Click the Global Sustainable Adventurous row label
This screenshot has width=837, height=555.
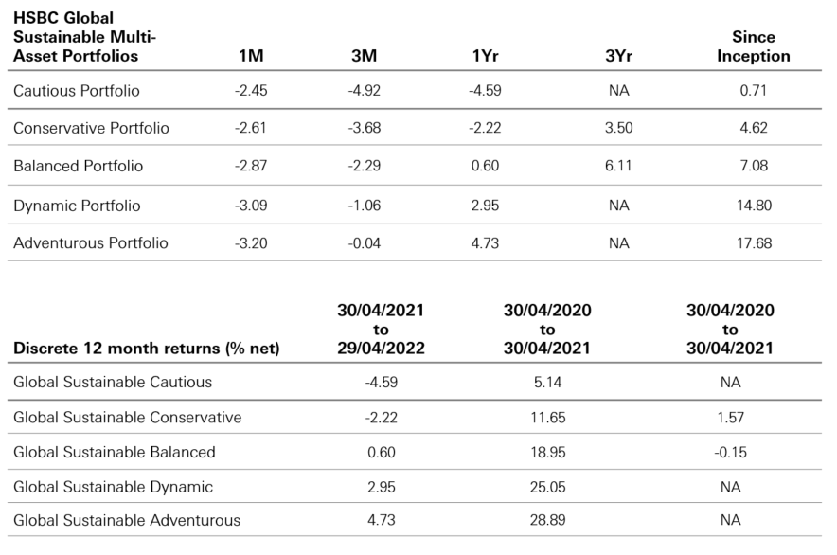[x=127, y=520]
